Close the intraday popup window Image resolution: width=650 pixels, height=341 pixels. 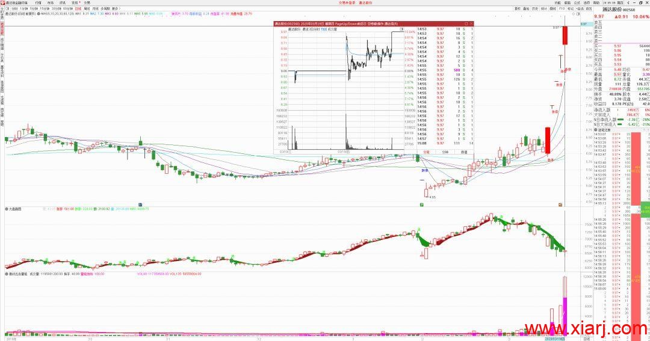click(x=471, y=23)
